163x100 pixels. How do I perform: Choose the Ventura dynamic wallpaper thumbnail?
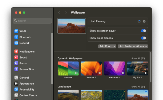91,68
